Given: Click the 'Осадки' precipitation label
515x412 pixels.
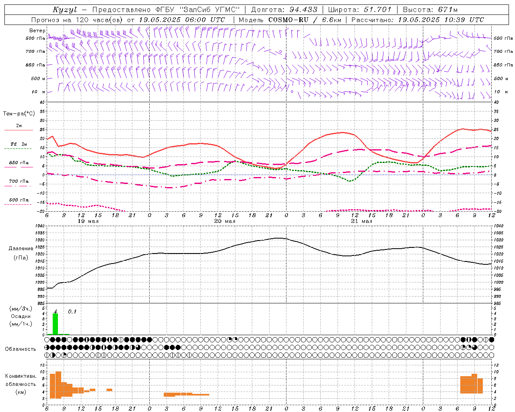Looking at the screenshot, I should [x=21, y=316].
